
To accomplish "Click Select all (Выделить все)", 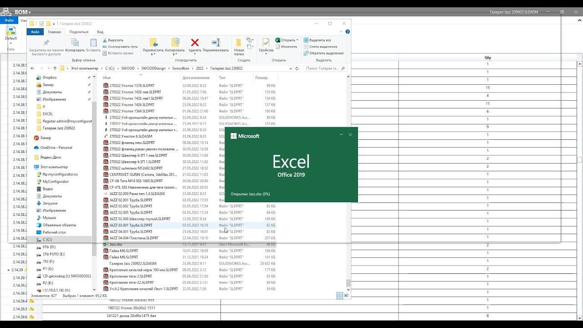I will (317, 40).
